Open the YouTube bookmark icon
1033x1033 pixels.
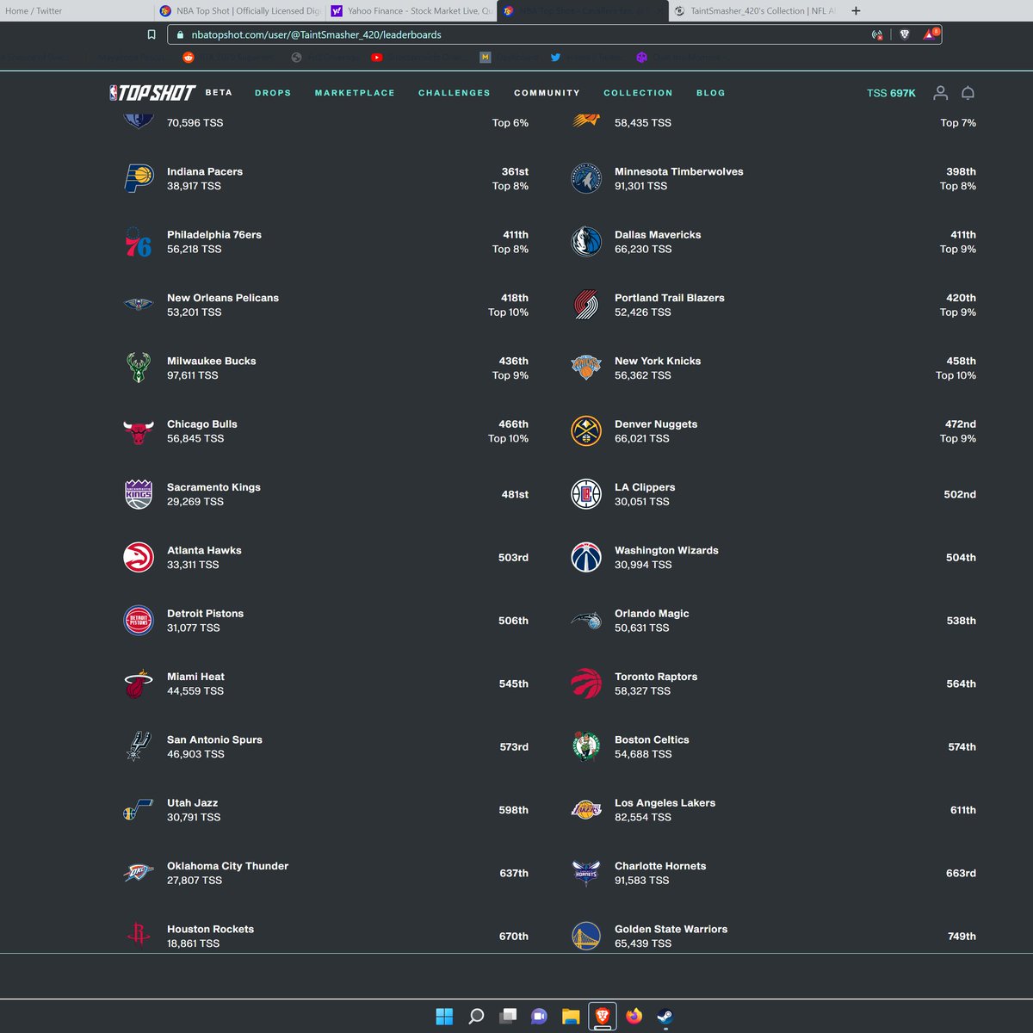[x=376, y=58]
